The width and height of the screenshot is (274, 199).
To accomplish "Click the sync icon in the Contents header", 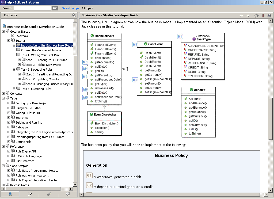I will pyautogui.click(x=74, y=16).
